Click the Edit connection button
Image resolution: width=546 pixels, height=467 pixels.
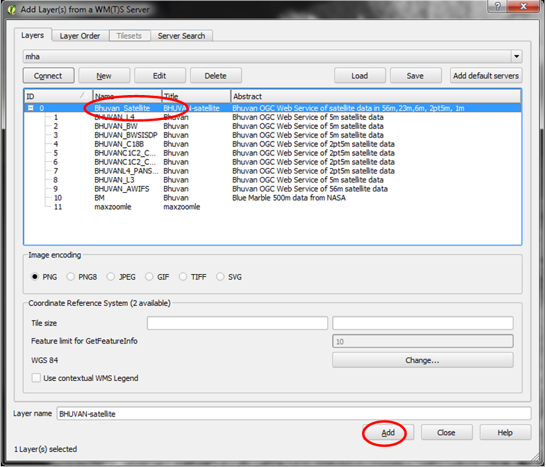[x=160, y=76]
